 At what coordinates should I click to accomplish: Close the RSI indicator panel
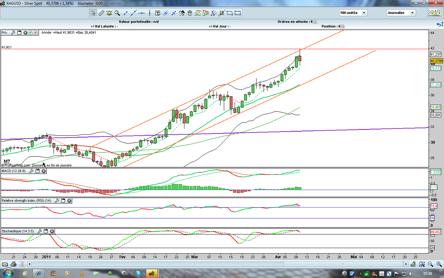[x=69, y=201]
